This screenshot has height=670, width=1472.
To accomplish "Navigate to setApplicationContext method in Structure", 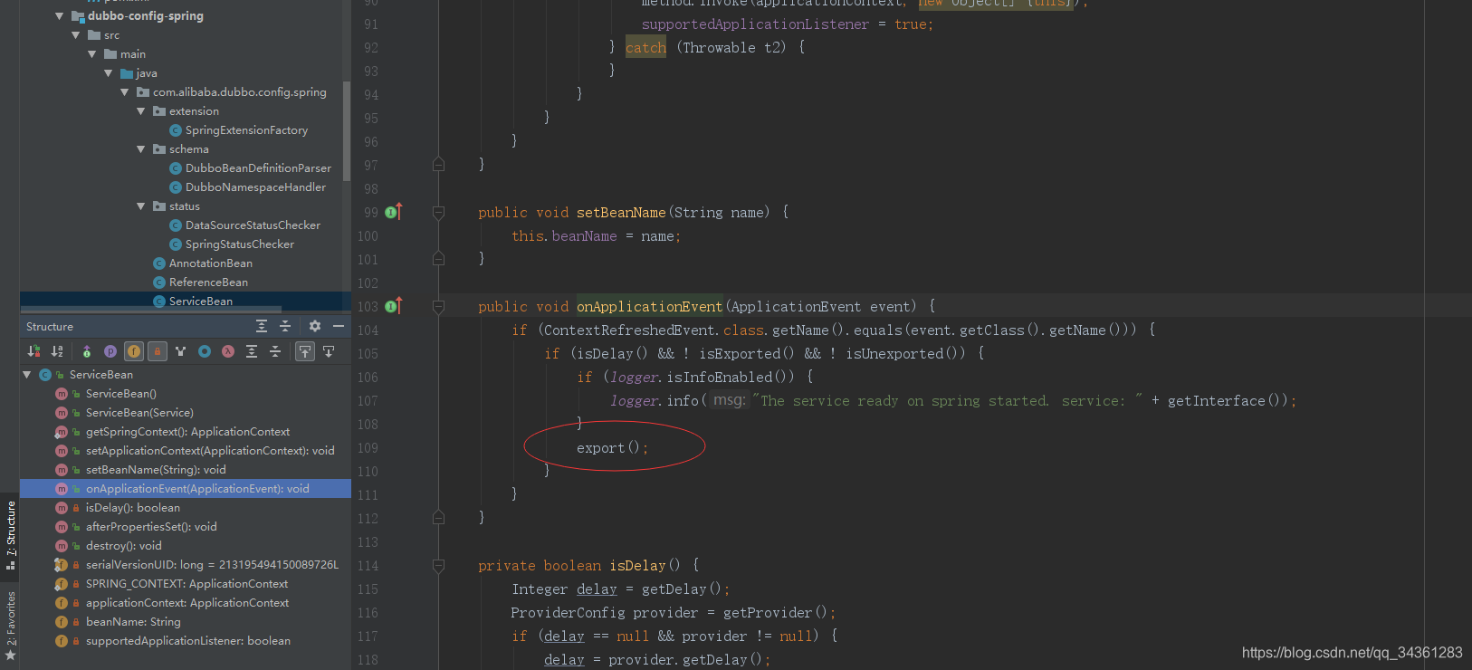I will pos(210,451).
